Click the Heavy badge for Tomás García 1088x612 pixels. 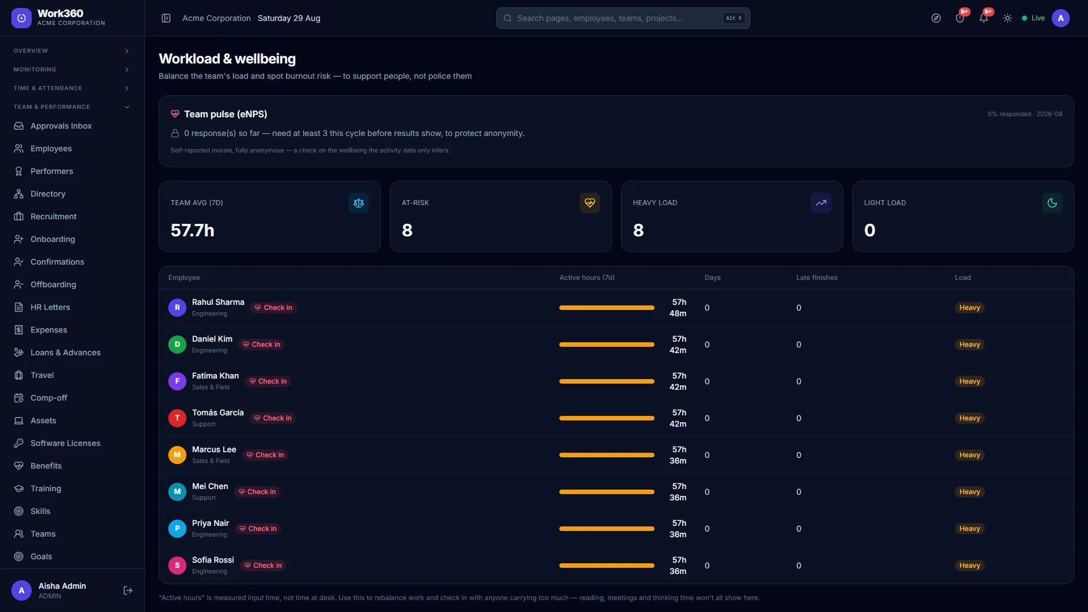click(x=970, y=418)
